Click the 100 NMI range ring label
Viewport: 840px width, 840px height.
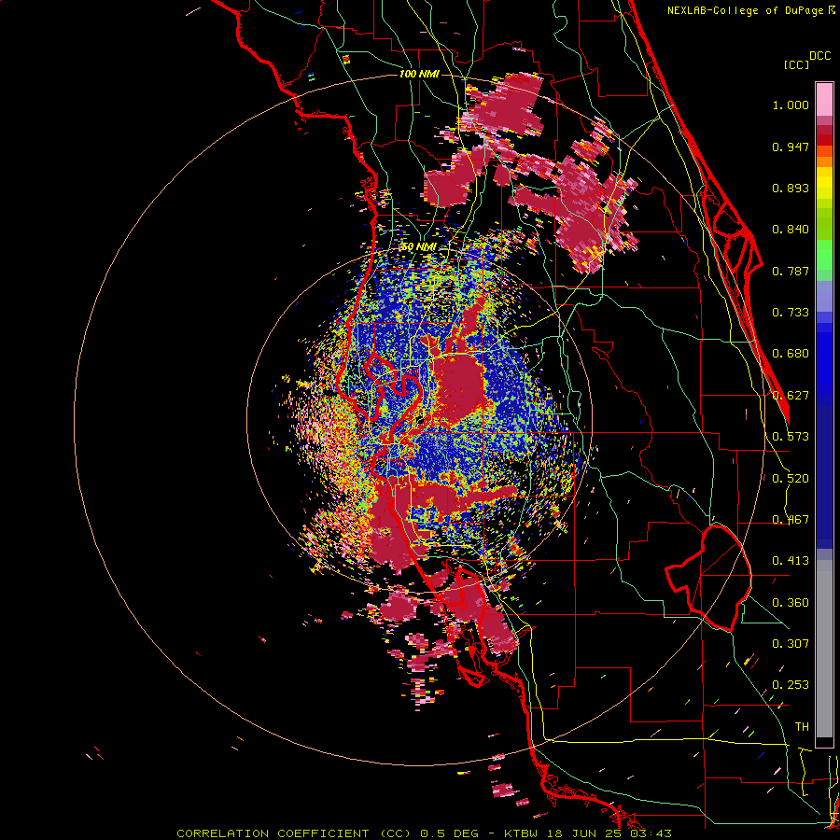click(x=419, y=74)
